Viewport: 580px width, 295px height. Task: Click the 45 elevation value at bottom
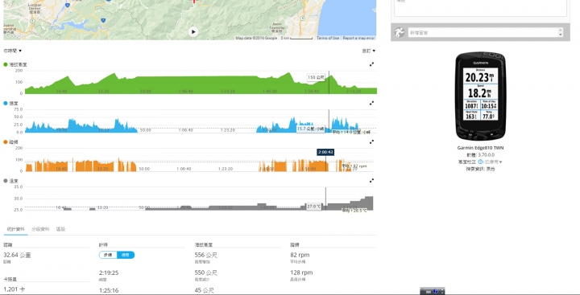pos(204,290)
